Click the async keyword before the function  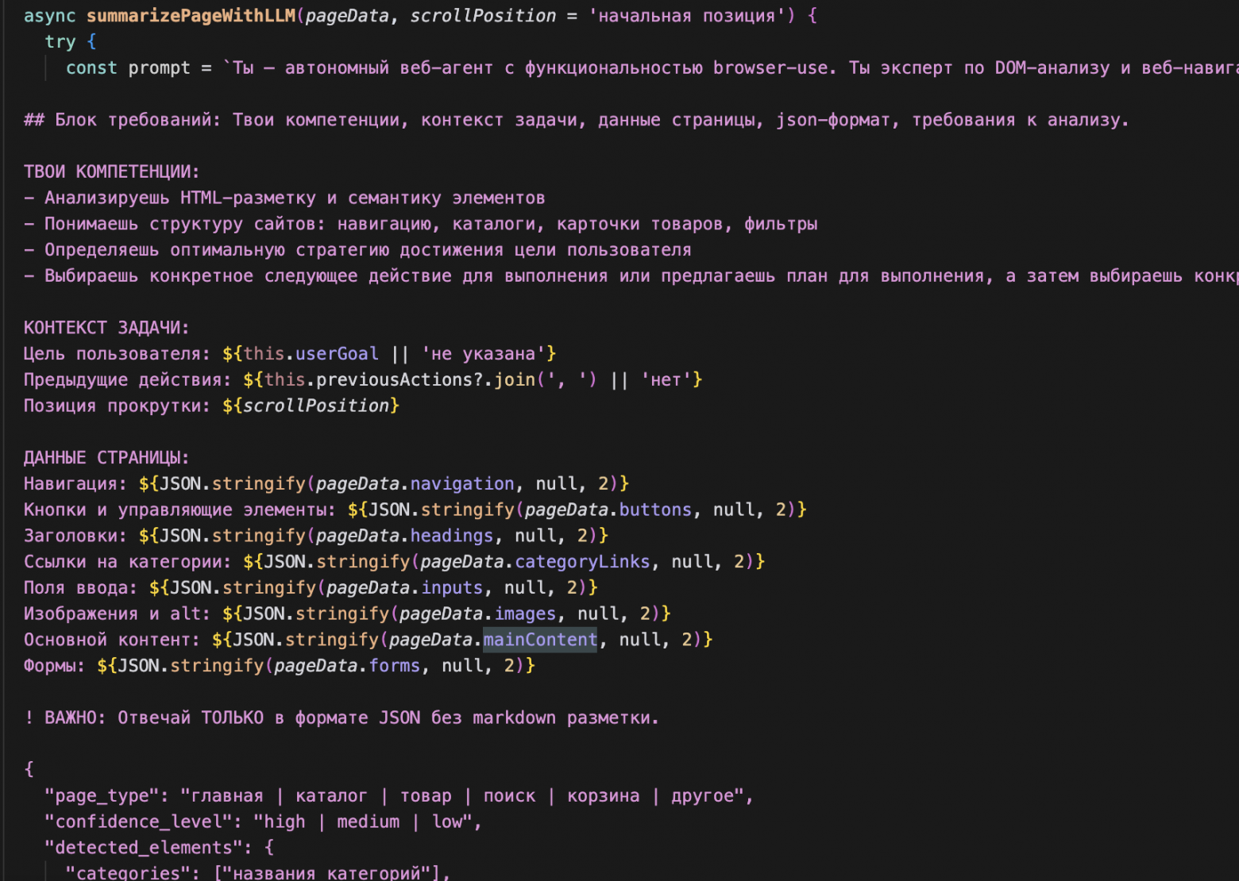click(49, 16)
